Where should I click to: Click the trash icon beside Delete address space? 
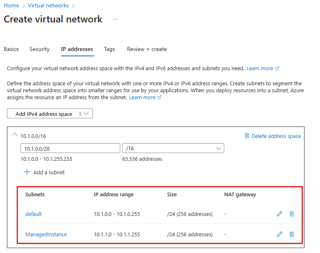tap(247, 136)
